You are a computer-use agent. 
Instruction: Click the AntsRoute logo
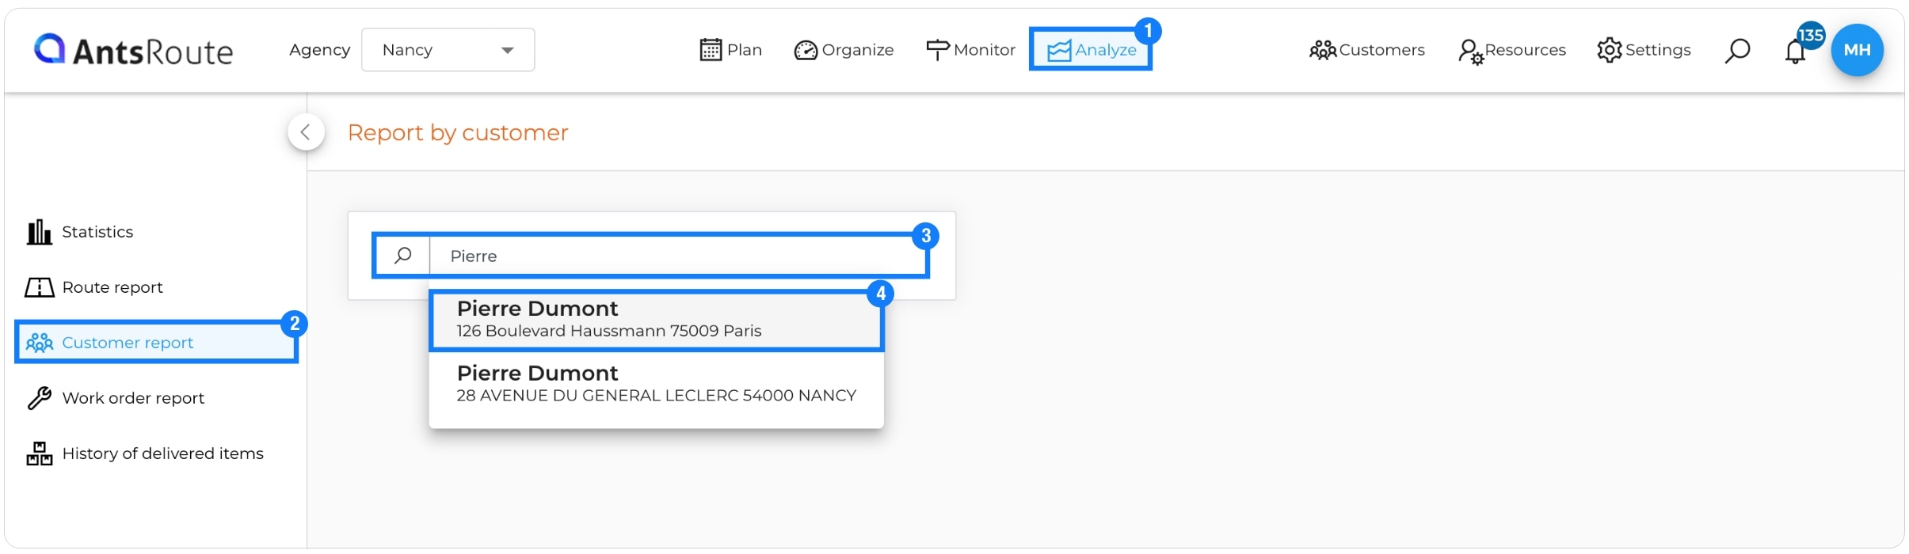pyautogui.click(x=133, y=50)
